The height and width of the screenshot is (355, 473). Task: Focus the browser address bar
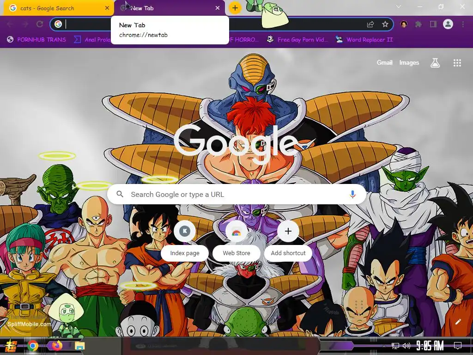pyautogui.click(x=222, y=24)
